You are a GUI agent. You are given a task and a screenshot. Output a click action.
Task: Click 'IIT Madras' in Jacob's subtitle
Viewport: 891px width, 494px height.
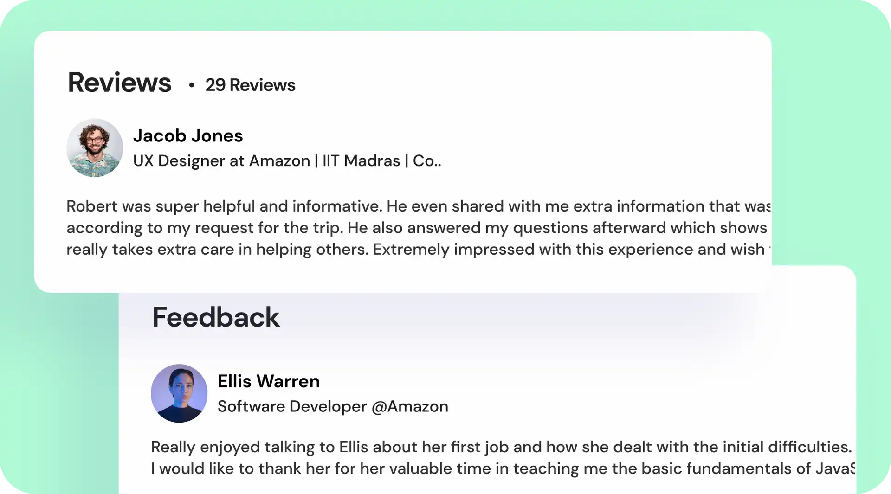(x=361, y=161)
